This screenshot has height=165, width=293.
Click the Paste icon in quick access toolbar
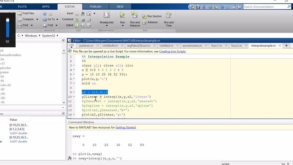pyautogui.click(x=216, y=7)
